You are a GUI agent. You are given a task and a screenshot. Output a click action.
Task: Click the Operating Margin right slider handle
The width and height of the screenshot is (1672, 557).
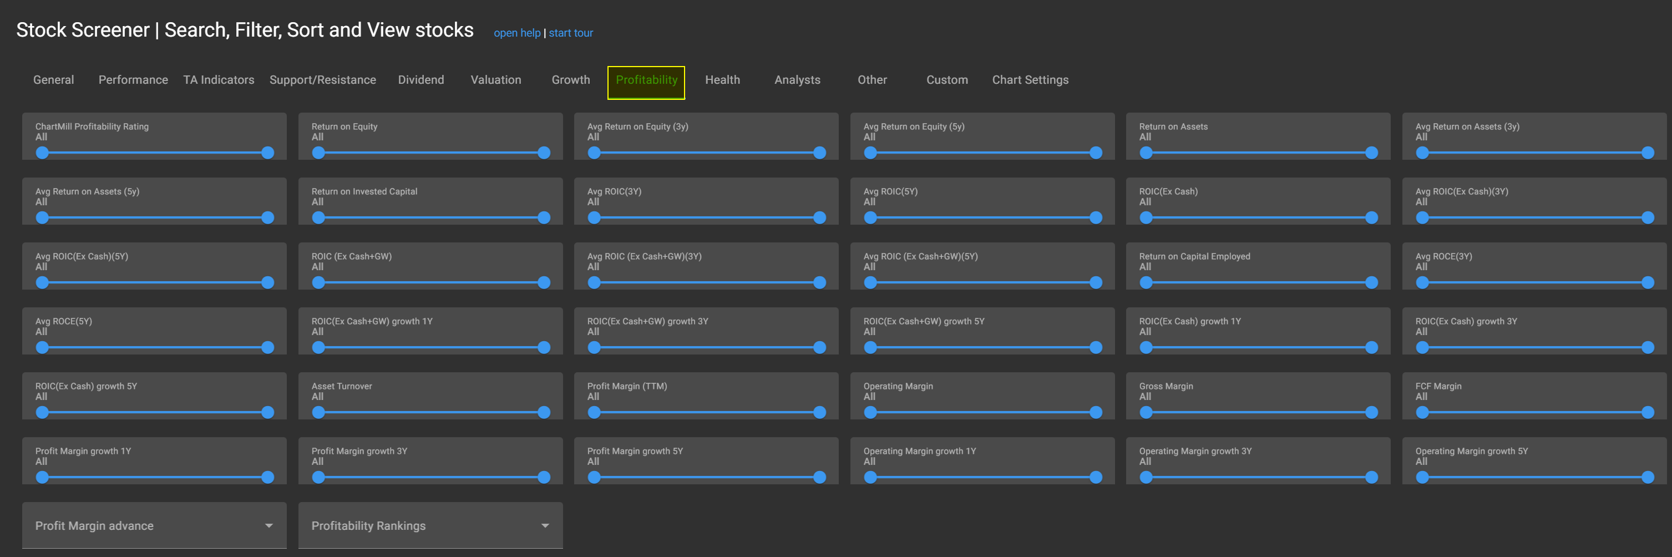click(x=1096, y=412)
